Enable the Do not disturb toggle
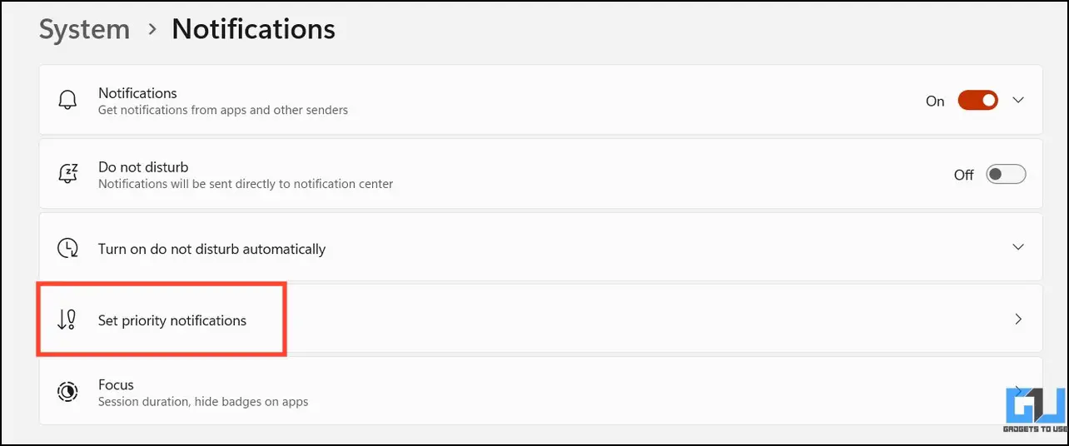This screenshot has height=446, width=1069. (x=1006, y=175)
